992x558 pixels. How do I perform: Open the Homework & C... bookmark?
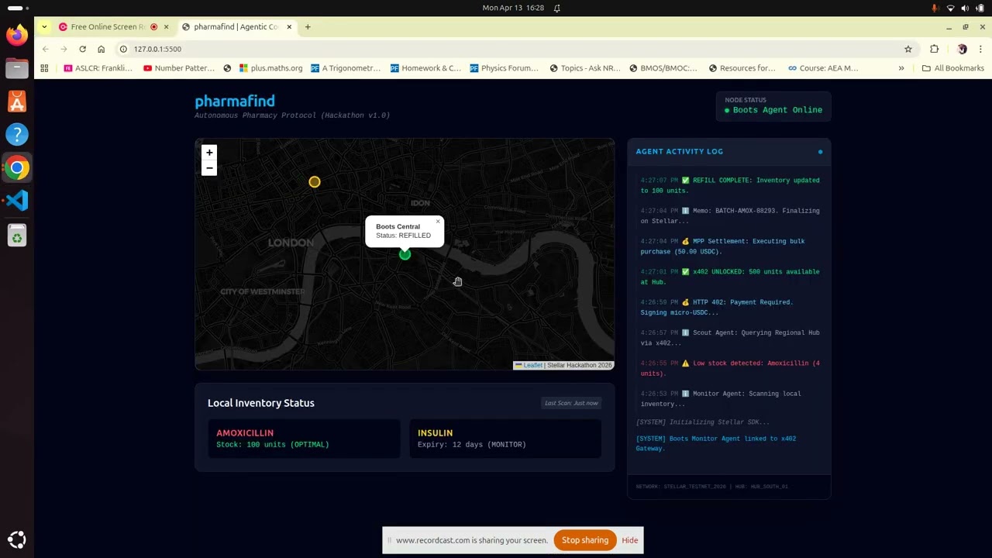tap(425, 68)
